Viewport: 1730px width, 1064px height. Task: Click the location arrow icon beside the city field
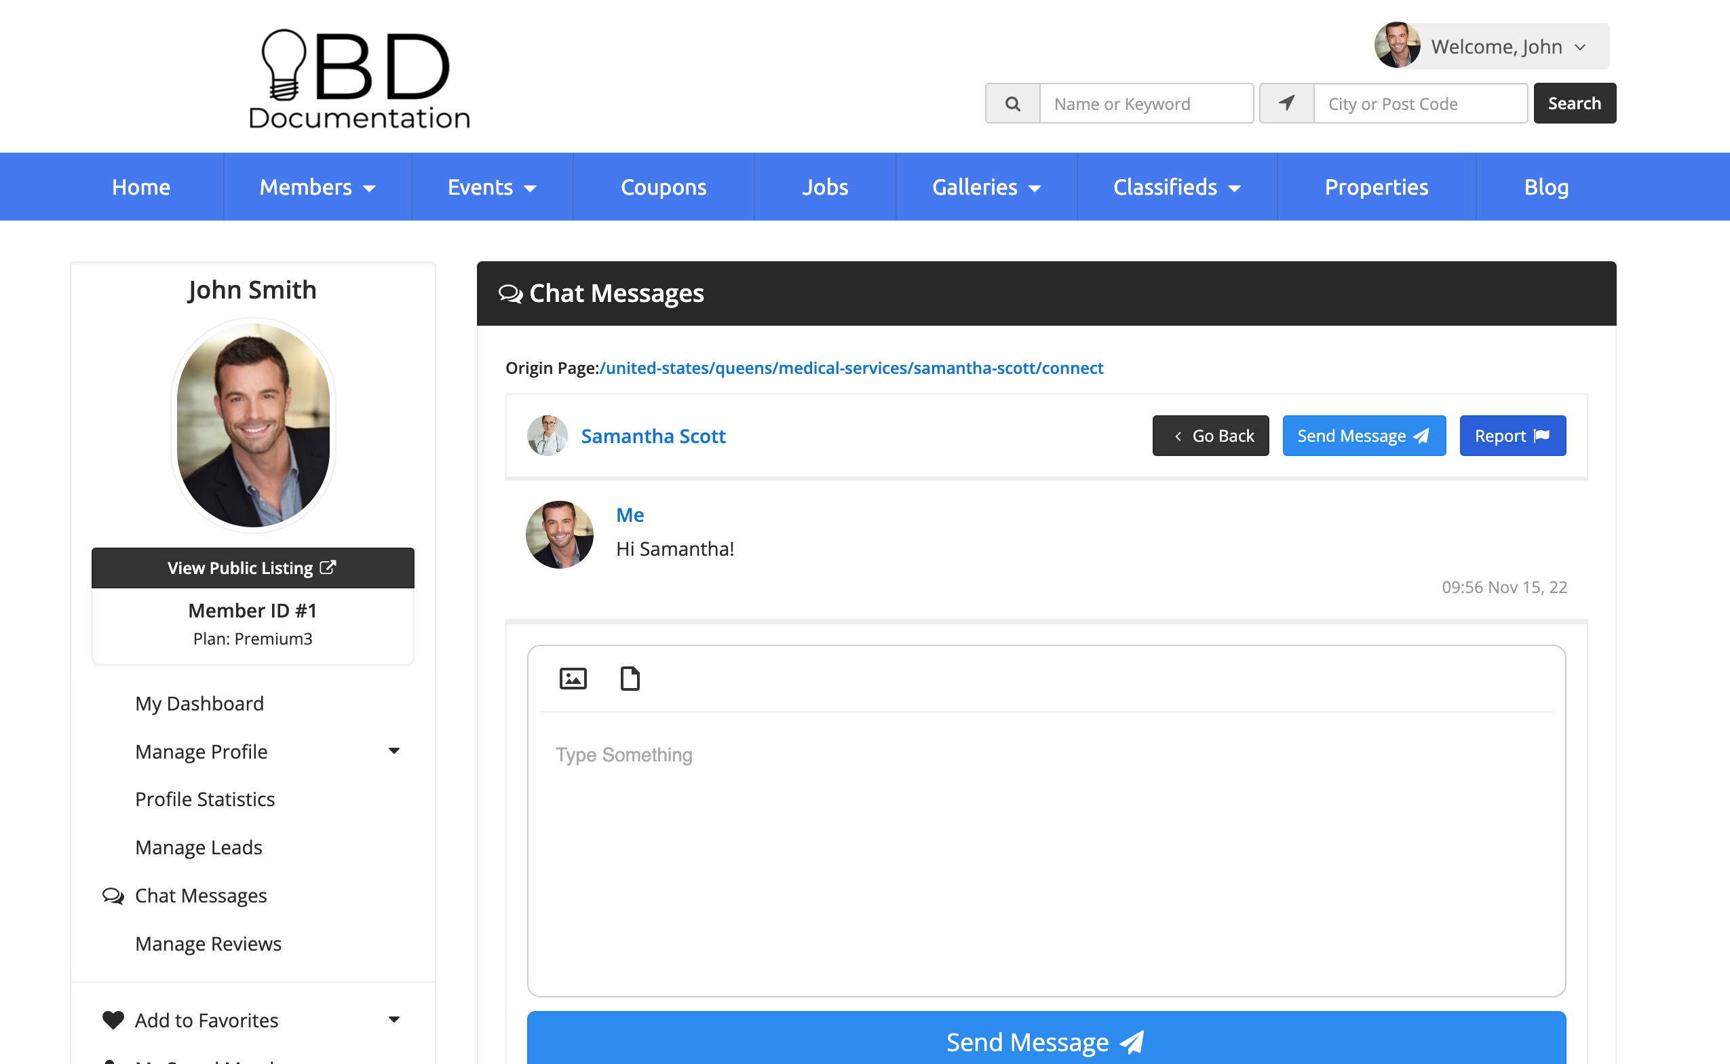click(x=1286, y=103)
